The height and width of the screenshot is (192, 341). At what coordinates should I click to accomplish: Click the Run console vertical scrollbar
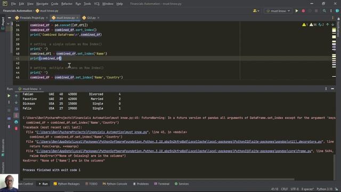(x=334, y=166)
